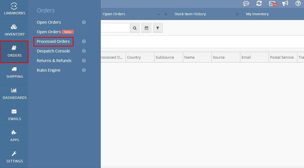Image resolution: width=304 pixels, height=168 pixels.
Task: Show help for Despatch Console menu entry
Action: click(x=84, y=51)
